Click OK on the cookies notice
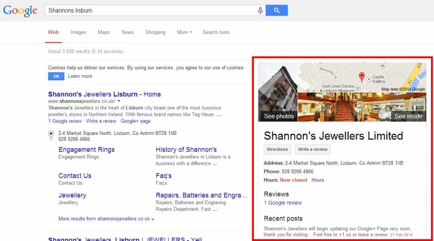 tap(56, 76)
